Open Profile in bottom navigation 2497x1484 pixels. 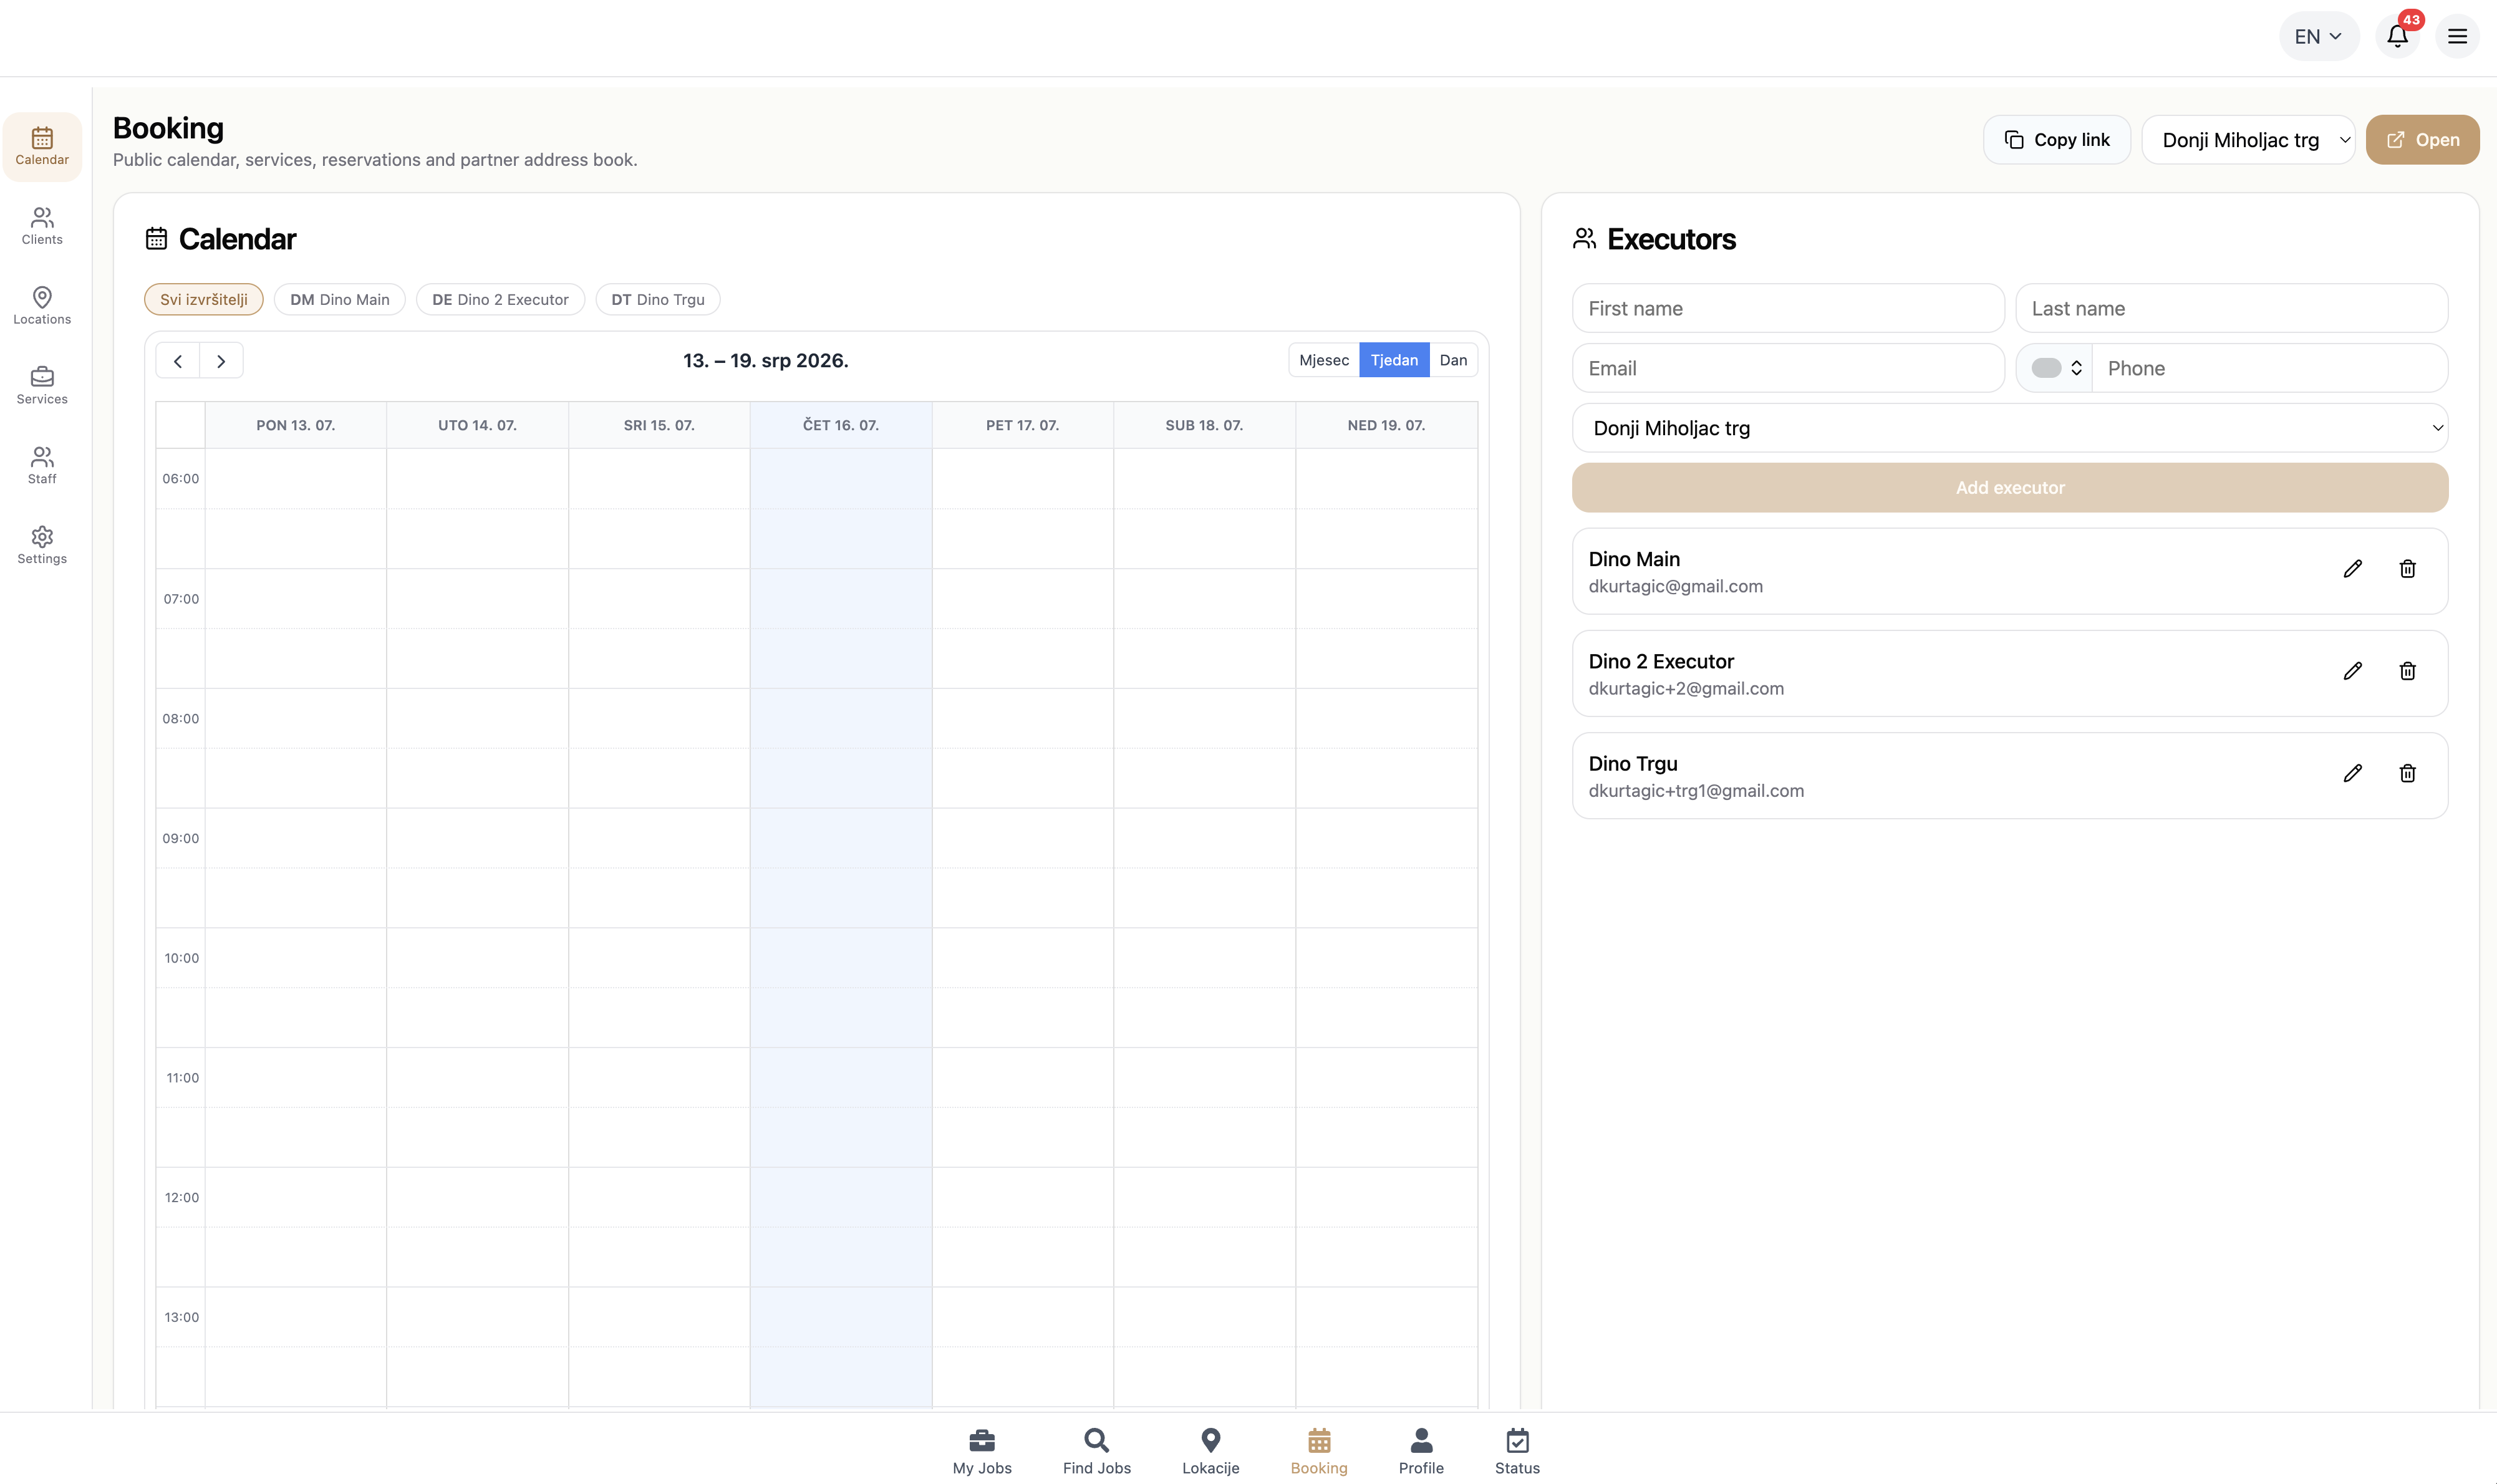tap(1421, 1451)
